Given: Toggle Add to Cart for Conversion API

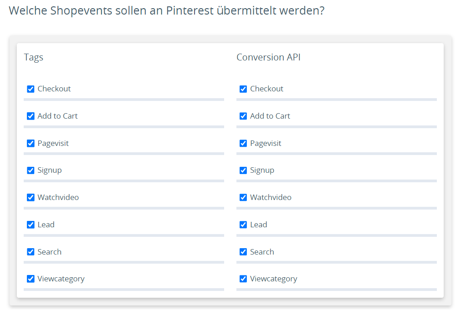Looking at the screenshot, I should (x=243, y=116).
